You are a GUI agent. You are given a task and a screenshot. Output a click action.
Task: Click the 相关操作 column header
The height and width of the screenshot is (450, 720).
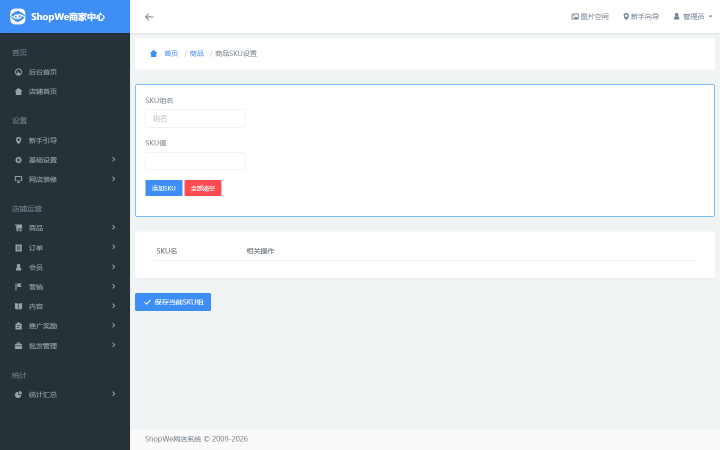(x=260, y=251)
